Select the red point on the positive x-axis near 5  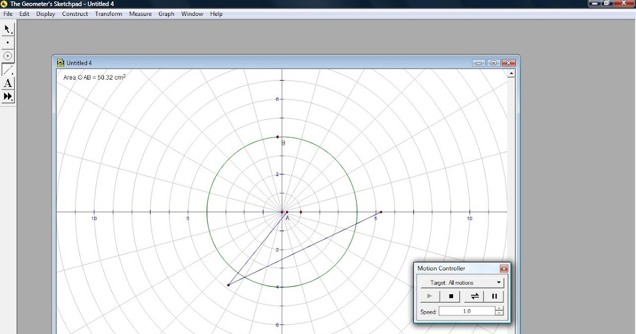point(381,212)
